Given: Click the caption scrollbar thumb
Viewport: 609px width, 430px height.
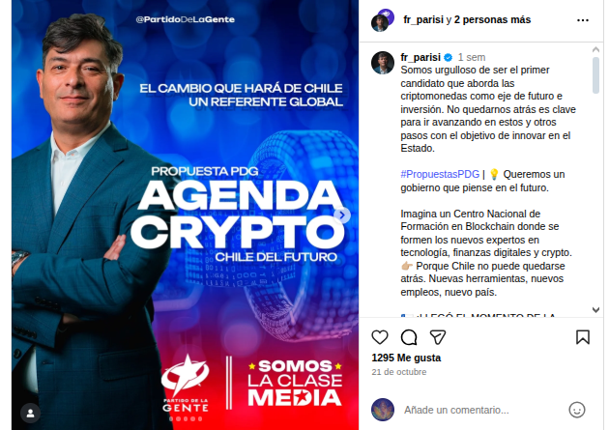Looking at the screenshot, I should coord(595,75).
